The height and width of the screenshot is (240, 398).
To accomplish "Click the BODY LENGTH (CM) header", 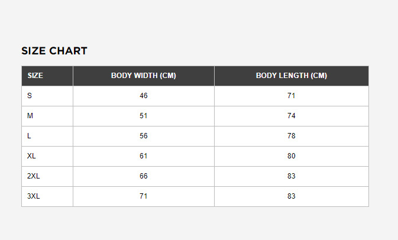I will coord(292,76).
